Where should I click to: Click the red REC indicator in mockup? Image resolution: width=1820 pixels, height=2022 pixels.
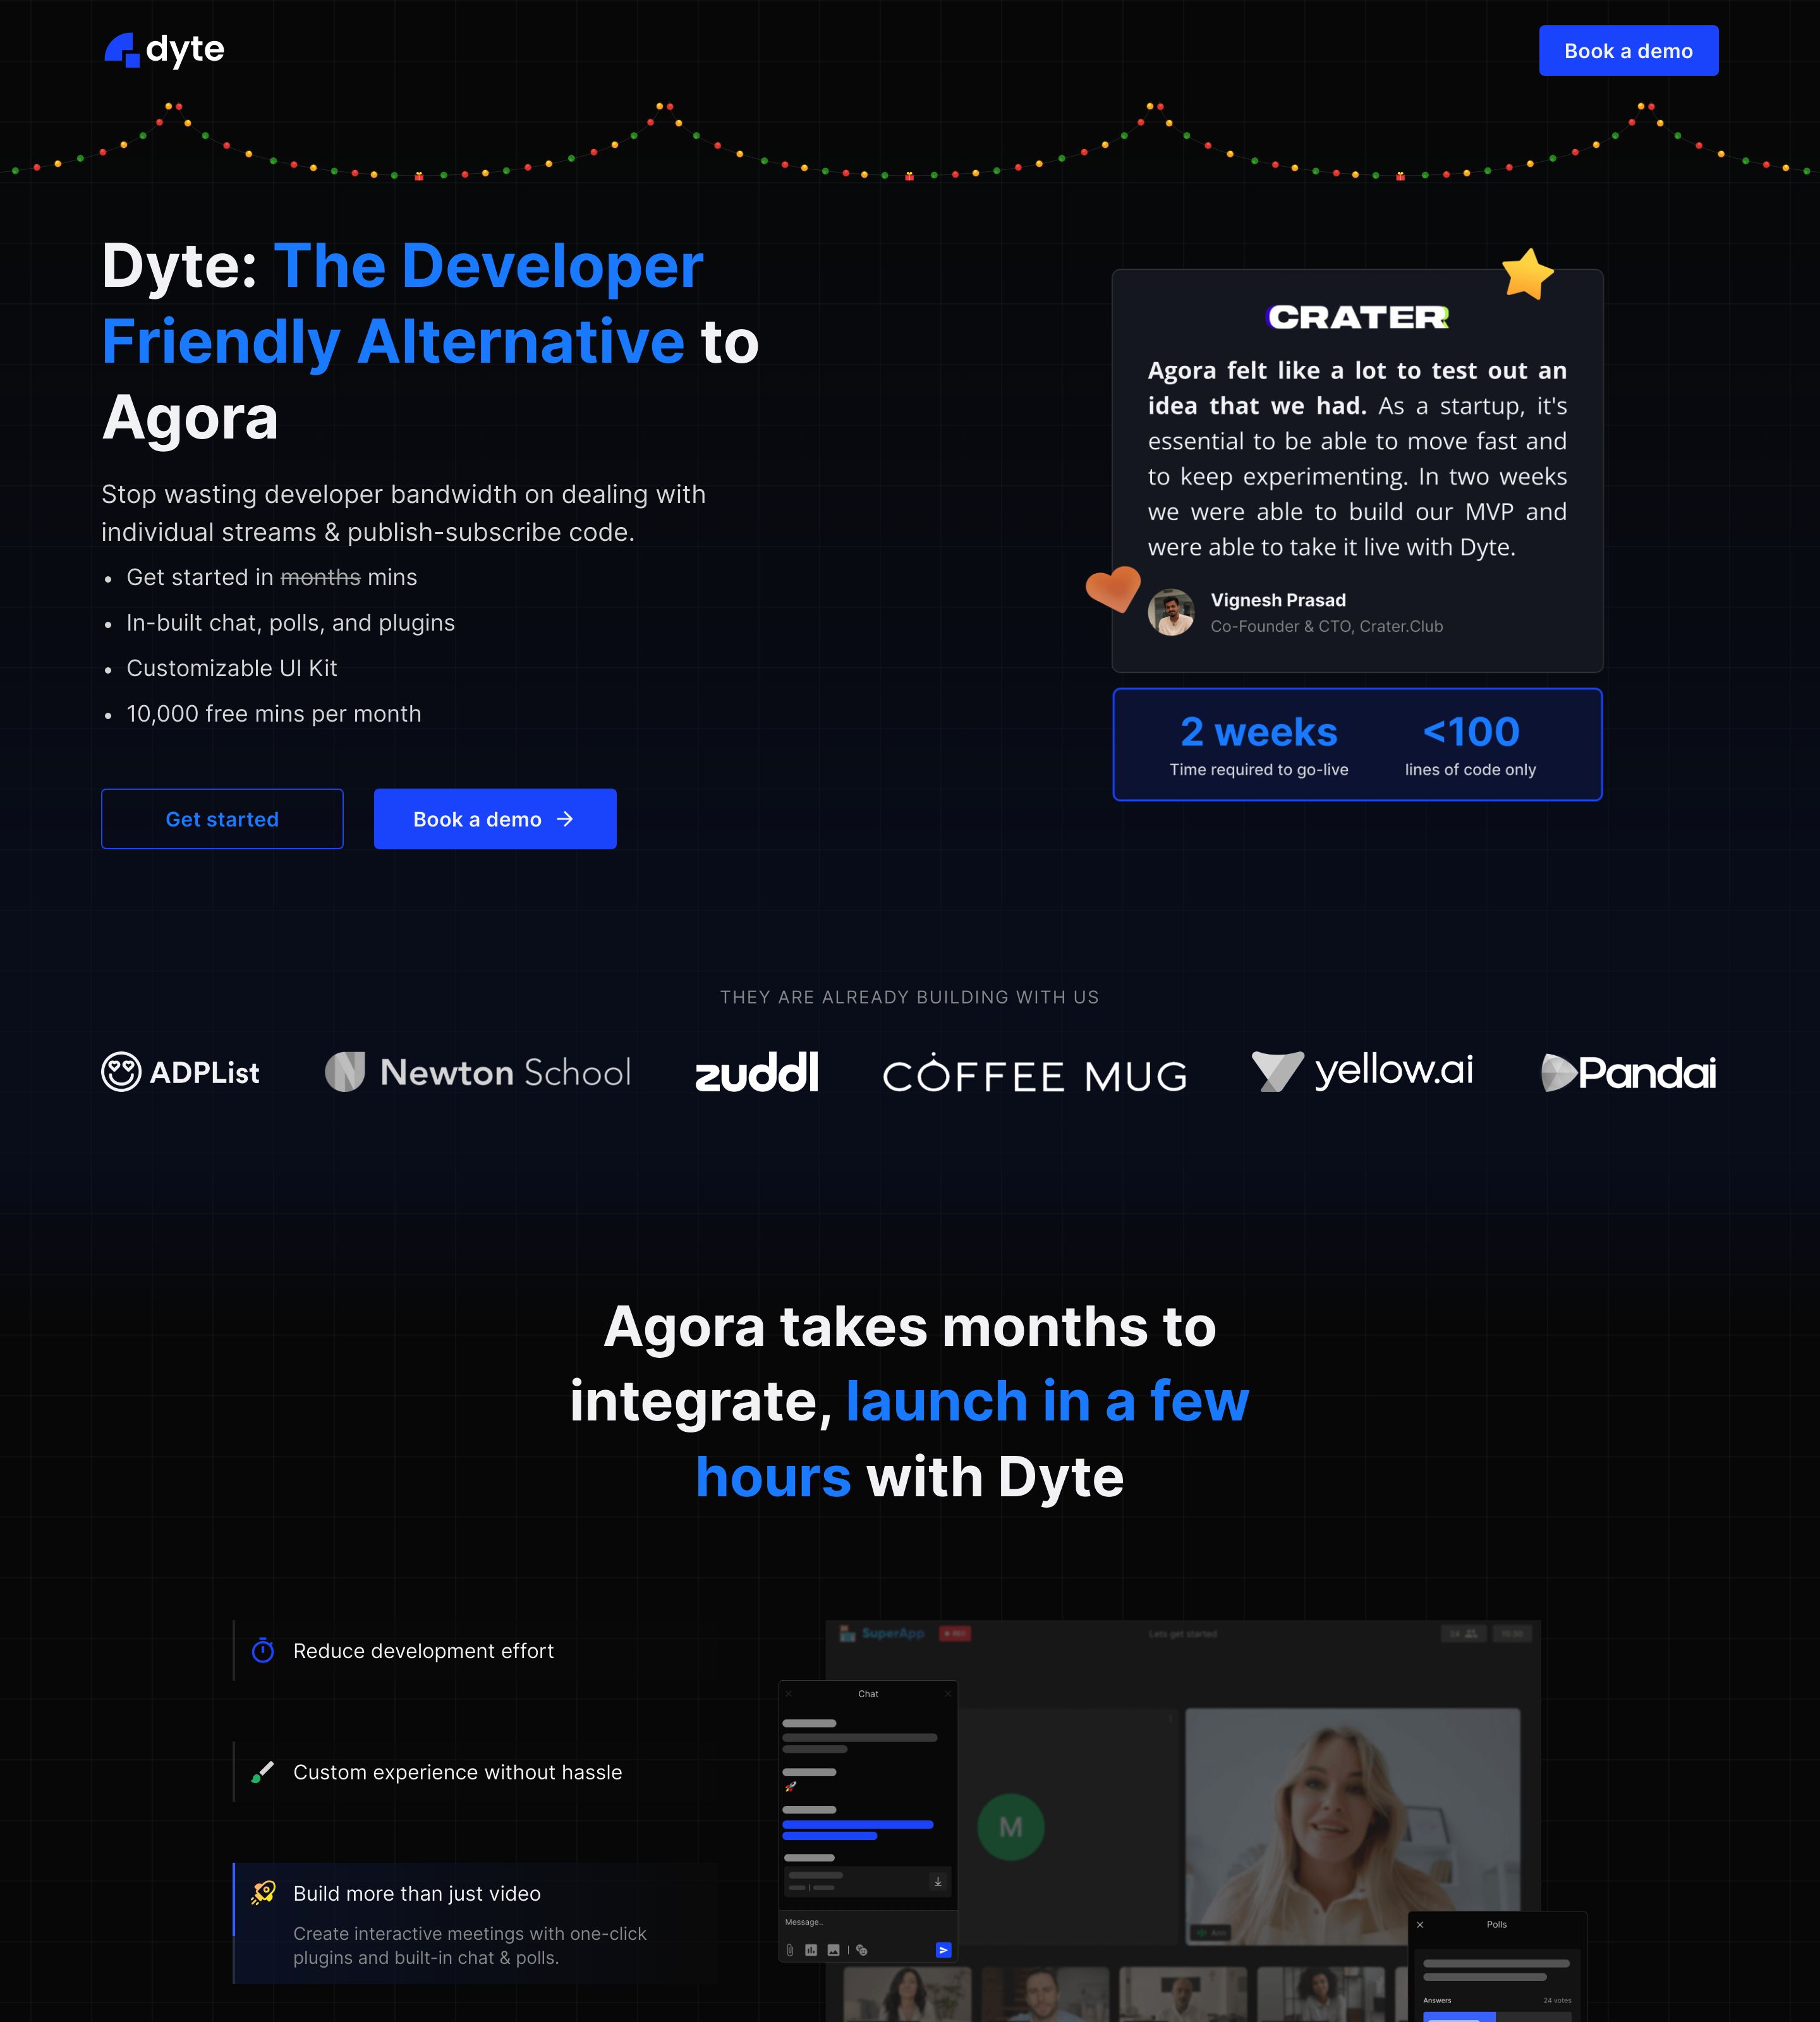click(955, 1634)
